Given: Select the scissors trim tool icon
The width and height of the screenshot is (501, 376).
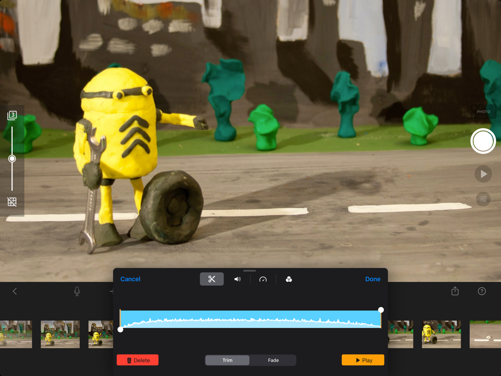Looking at the screenshot, I should click(x=211, y=279).
